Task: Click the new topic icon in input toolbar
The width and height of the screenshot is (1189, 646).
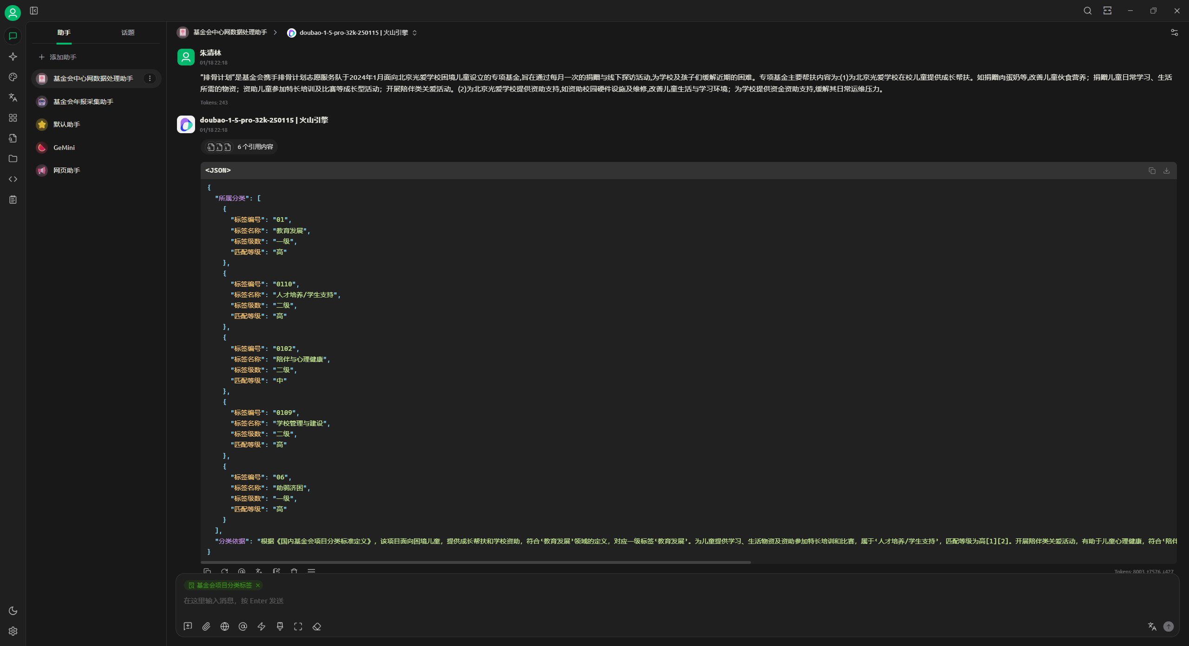Action: coord(188,627)
